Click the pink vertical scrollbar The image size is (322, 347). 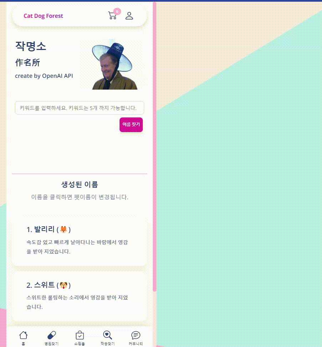(x=155, y=146)
